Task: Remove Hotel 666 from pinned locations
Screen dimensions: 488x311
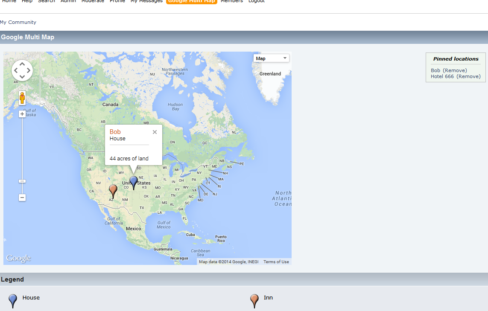Action: (468, 76)
